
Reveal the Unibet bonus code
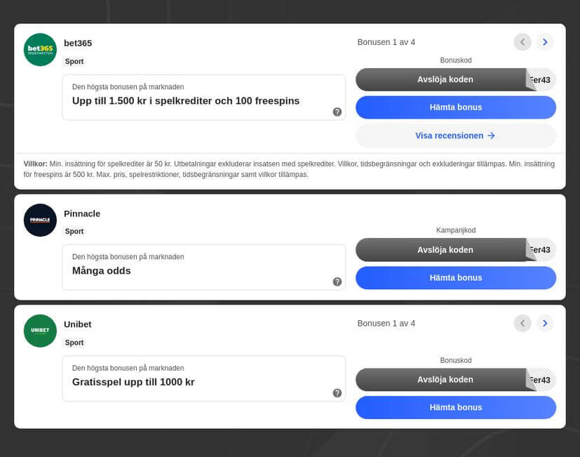[x=445, y=380]
